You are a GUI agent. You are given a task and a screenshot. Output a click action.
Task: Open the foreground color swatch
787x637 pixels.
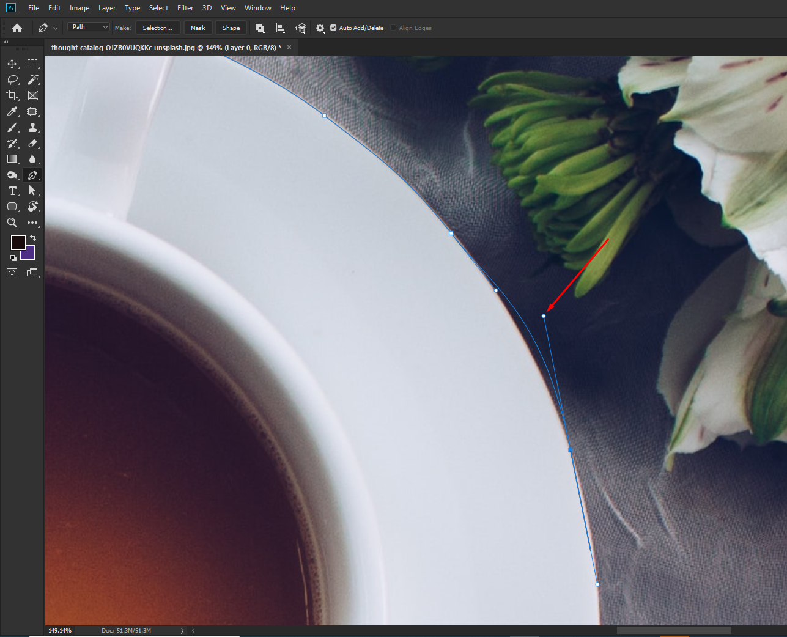tap(18, 242)
